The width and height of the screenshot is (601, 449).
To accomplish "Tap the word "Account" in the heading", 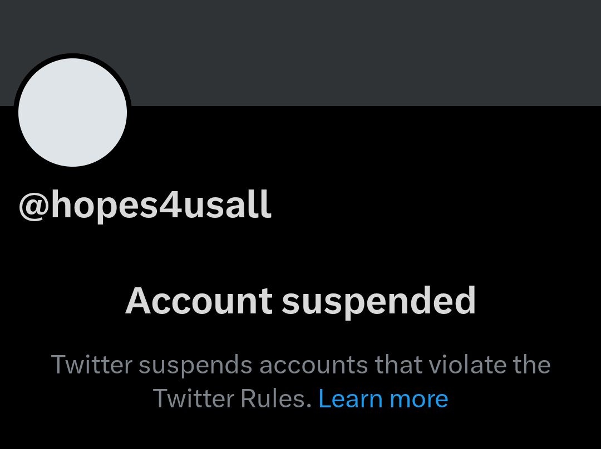I will click(199, 301).
